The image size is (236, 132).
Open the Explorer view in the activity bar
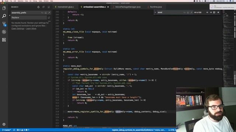[4, 8]
